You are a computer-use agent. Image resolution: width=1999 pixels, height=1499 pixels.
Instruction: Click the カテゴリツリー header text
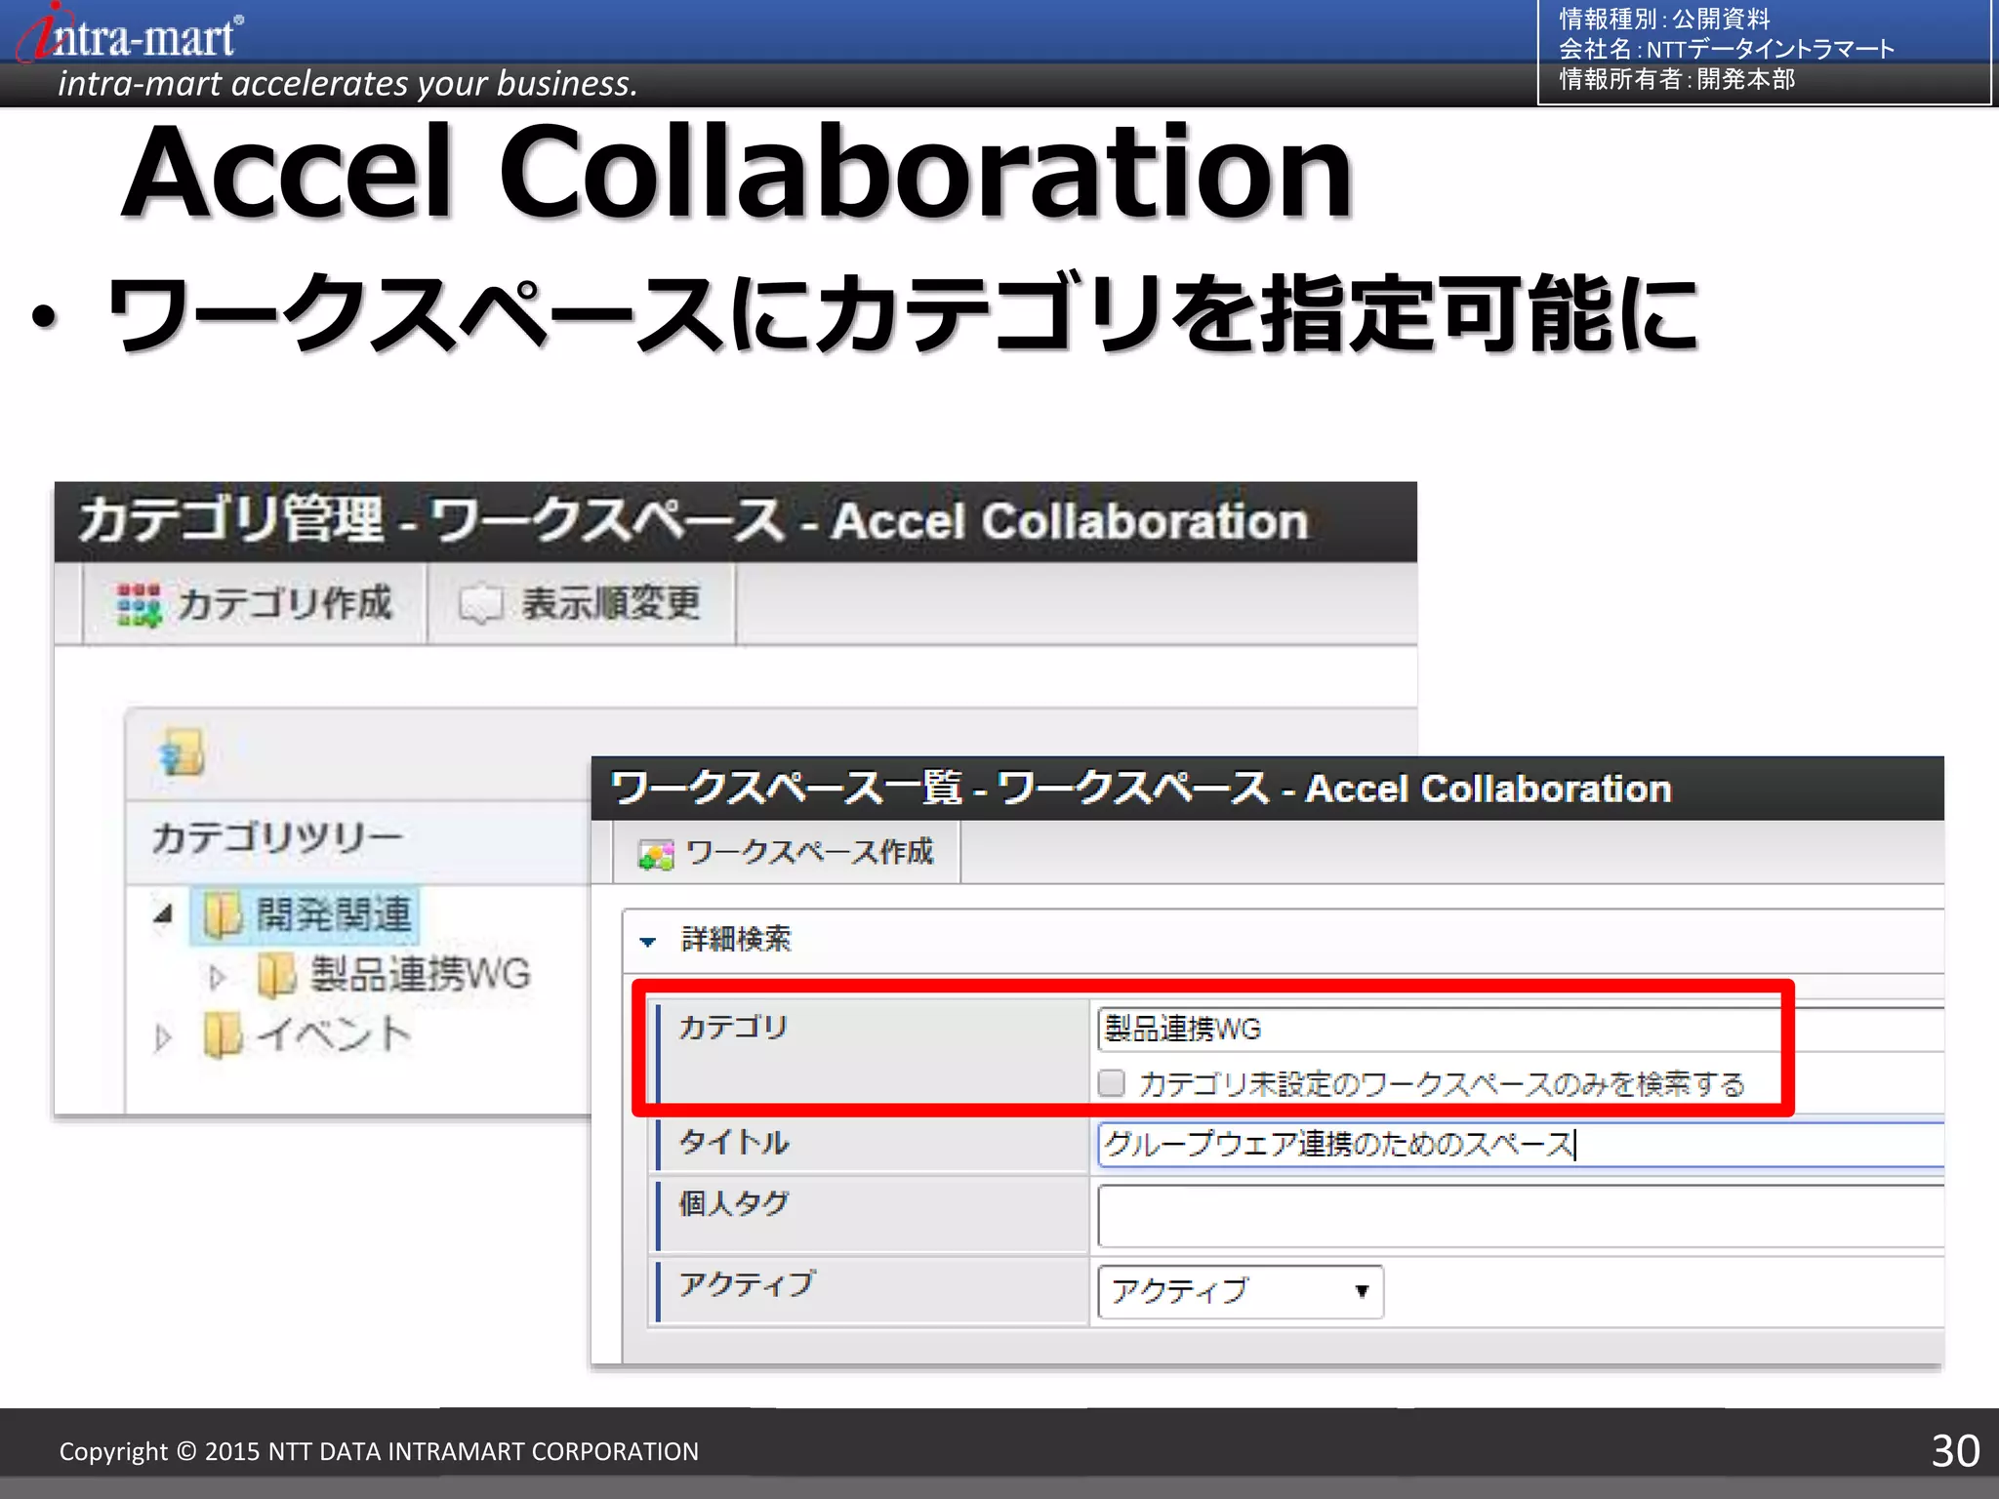pos(277,837)
